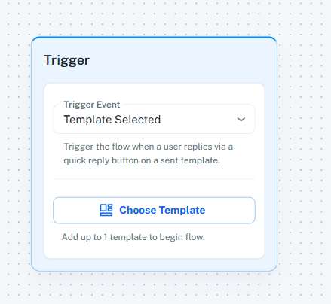The width and height of the screenshot is (331, 304).
Task: Select the 'Template Selected' value text
Action: pyautogui.click(x=112, y=120)
